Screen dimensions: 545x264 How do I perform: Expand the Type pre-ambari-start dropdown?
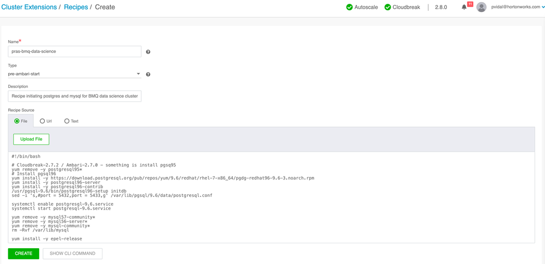tap(74, 74)
